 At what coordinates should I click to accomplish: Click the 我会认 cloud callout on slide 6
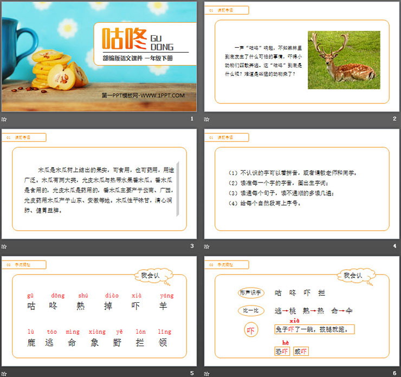tap(355, 276)
